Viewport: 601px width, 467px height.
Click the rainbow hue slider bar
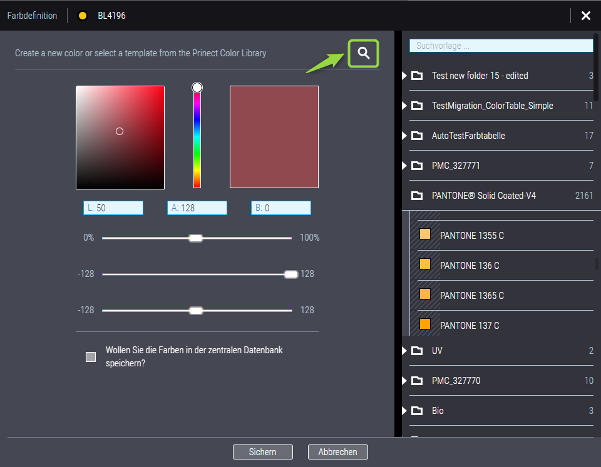pos(197,138)
